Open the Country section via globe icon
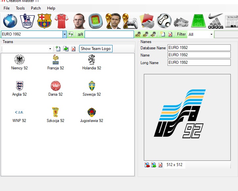 pos(10,21)
